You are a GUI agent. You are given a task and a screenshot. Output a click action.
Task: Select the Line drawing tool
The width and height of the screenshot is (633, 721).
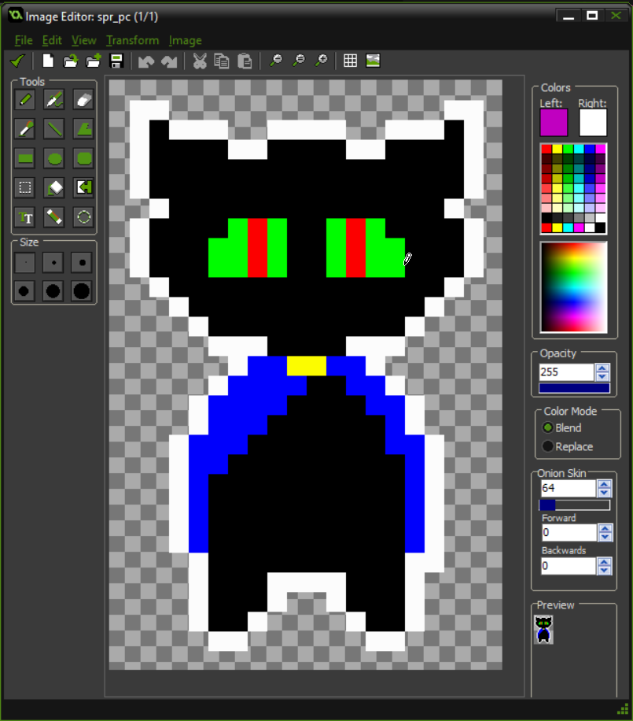coord(54,129)
